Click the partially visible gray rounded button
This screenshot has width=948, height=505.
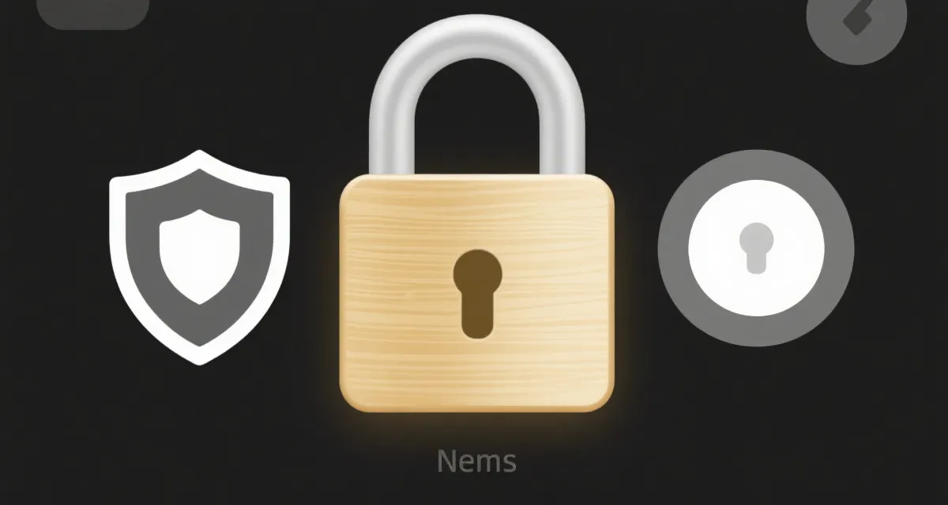click(93, 13)
